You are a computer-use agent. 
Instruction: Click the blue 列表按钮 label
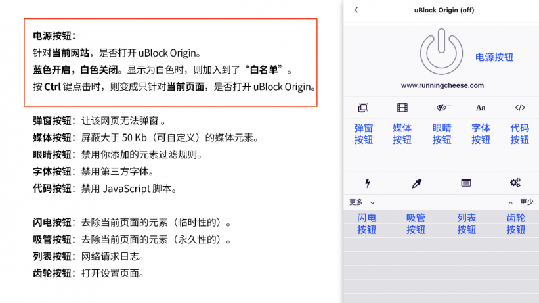[x=467, y=224]
